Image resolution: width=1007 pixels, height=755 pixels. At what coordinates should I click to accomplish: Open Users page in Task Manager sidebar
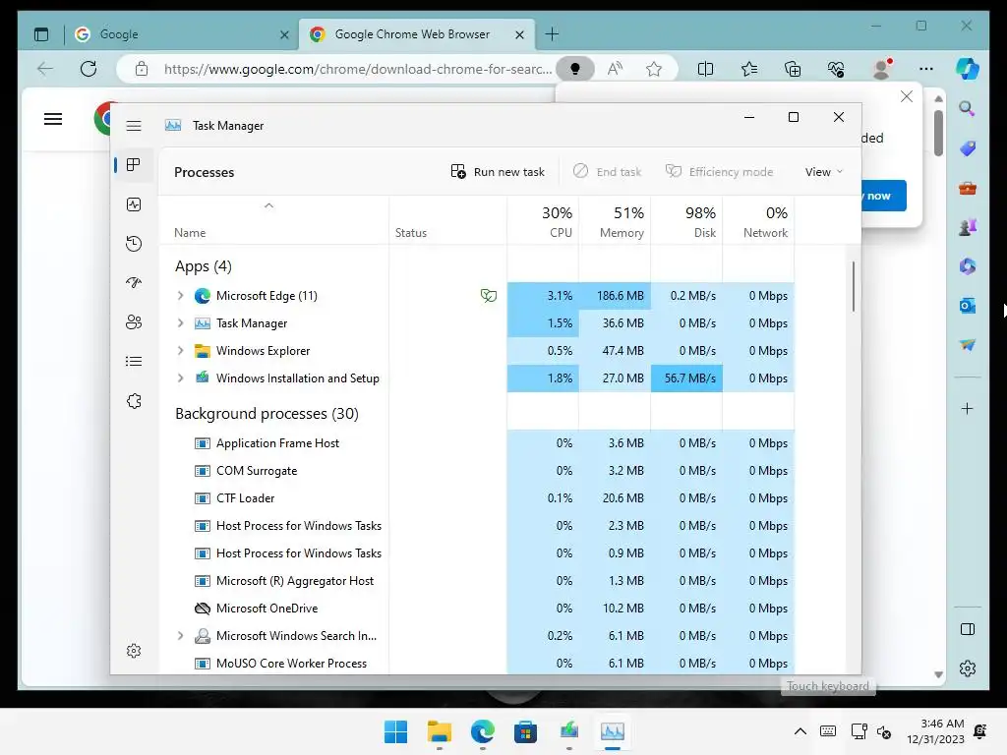click(x=134, y=321)
